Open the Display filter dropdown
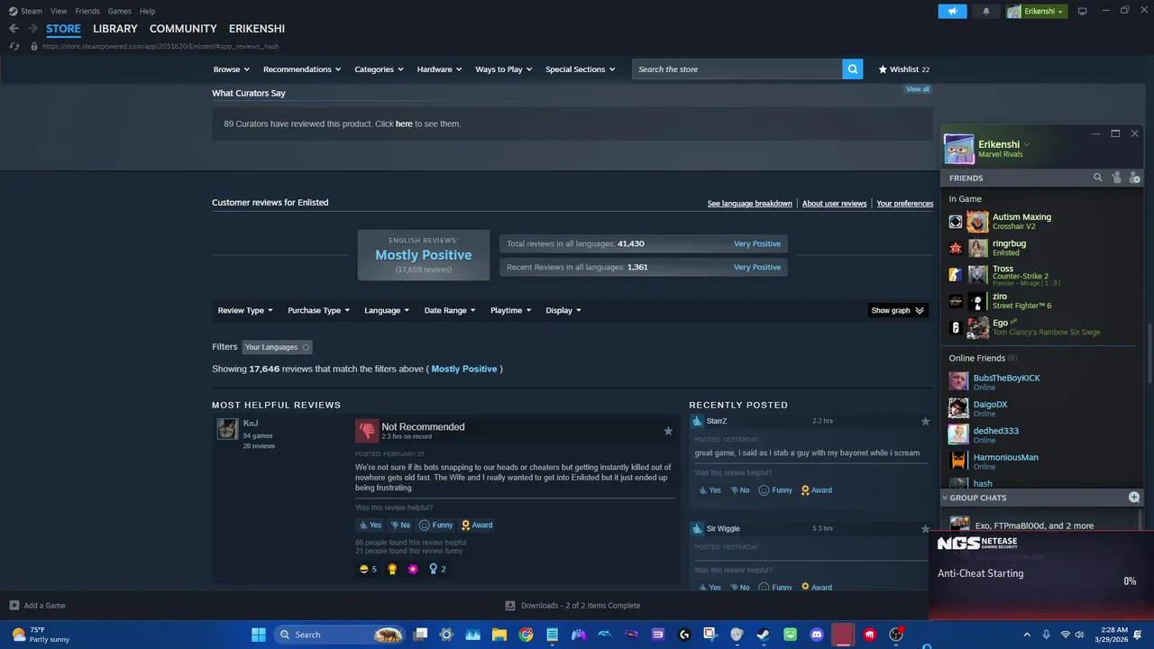Viewport: 1154px width, 649px height. [563, 310]
